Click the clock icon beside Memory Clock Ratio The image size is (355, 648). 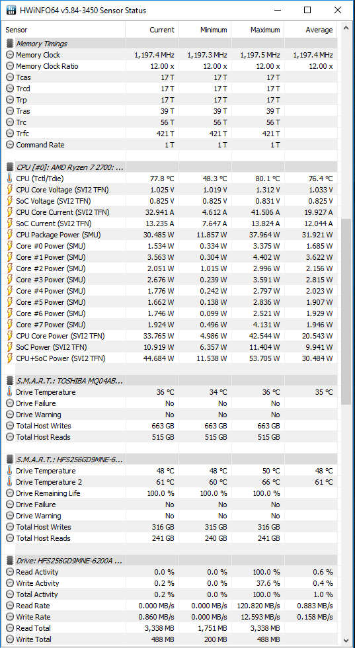(x=10, y=66)
